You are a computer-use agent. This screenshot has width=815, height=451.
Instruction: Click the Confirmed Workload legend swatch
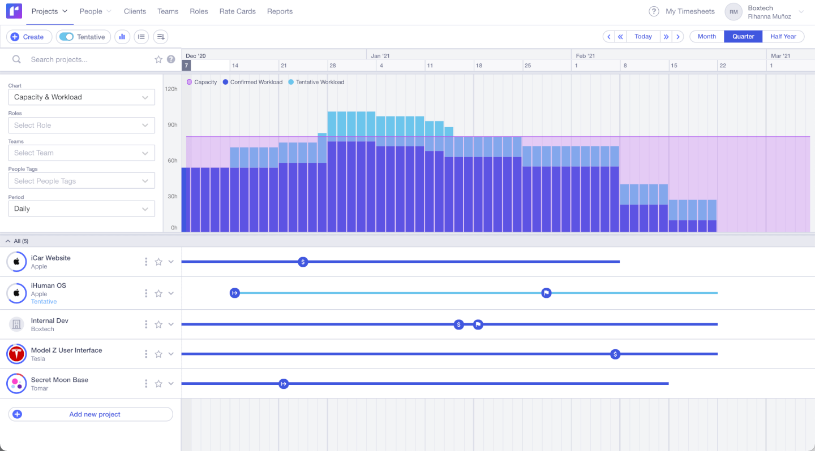225,83
